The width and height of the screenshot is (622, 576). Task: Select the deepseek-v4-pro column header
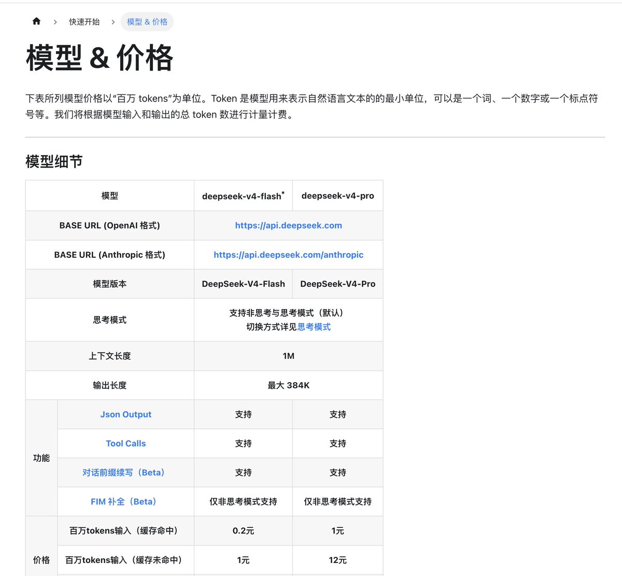click(x=337, y=196)
